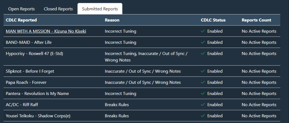
Task: Open MAN WITH A MISSION - Kizuna No Kiseki link
Action: coord(46,31)
